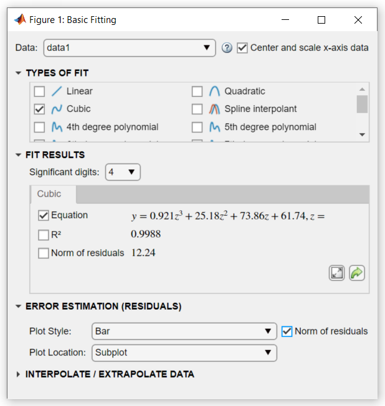Click scroll down arrow in fit types list
This screenshot has height=406, width=385.
coord(362,134)
